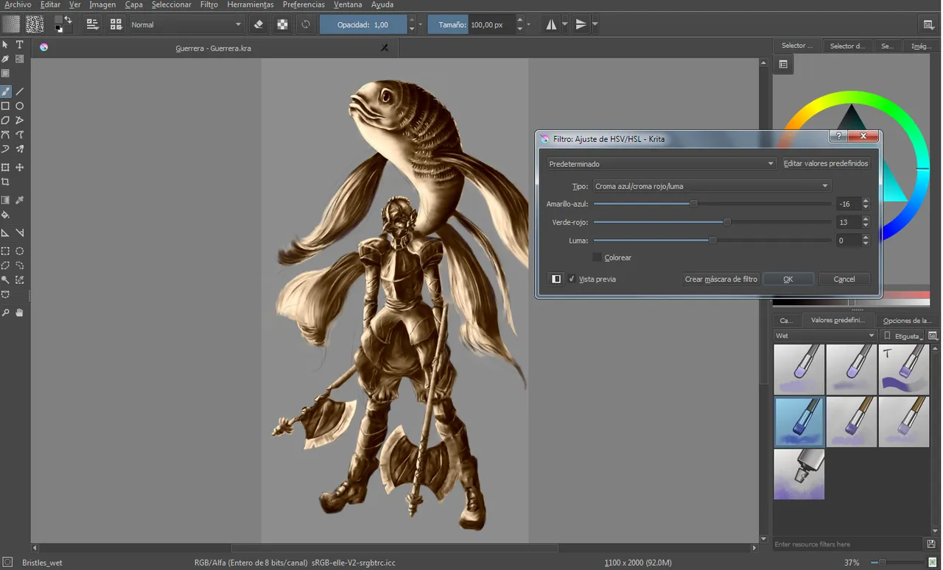
Task: Select the Elliptical Selection tool
Action: (20, 251)
